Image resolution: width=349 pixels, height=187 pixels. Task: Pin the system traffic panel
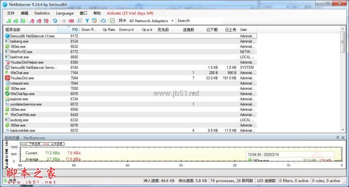(x=338, y=138)
